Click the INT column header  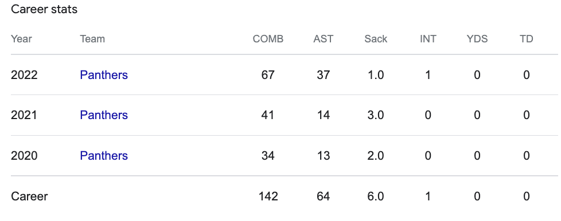[x=428, y=39]
